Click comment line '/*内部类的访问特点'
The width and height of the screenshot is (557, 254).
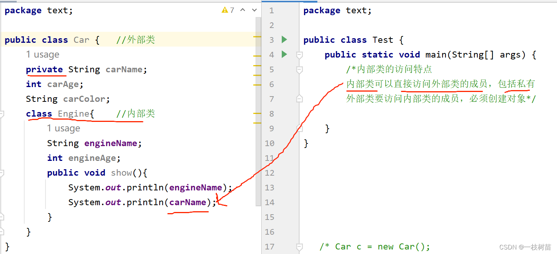click(389, 70)
